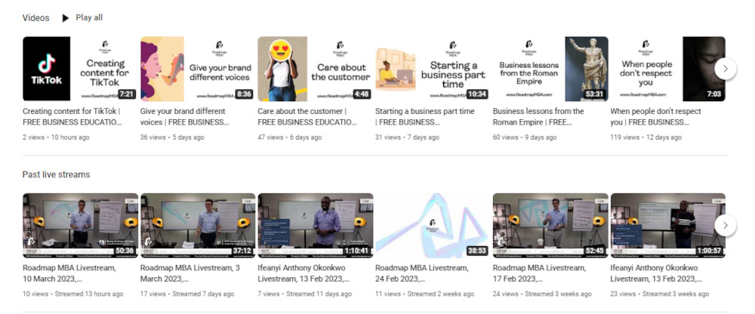The image size is (755, 314).
Task: Open 'Care about the customer' thumbnail
Action: pos(316,69)
